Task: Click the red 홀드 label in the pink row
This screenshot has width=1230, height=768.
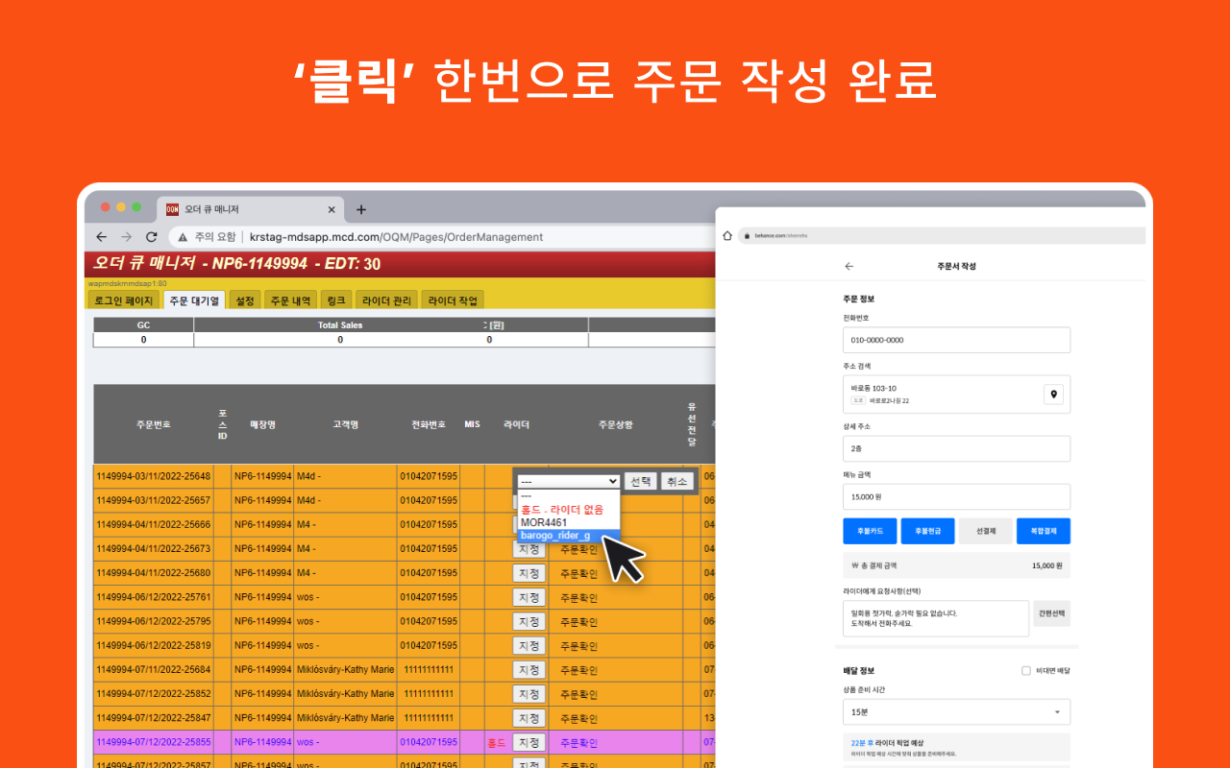Action: point(497,742)
